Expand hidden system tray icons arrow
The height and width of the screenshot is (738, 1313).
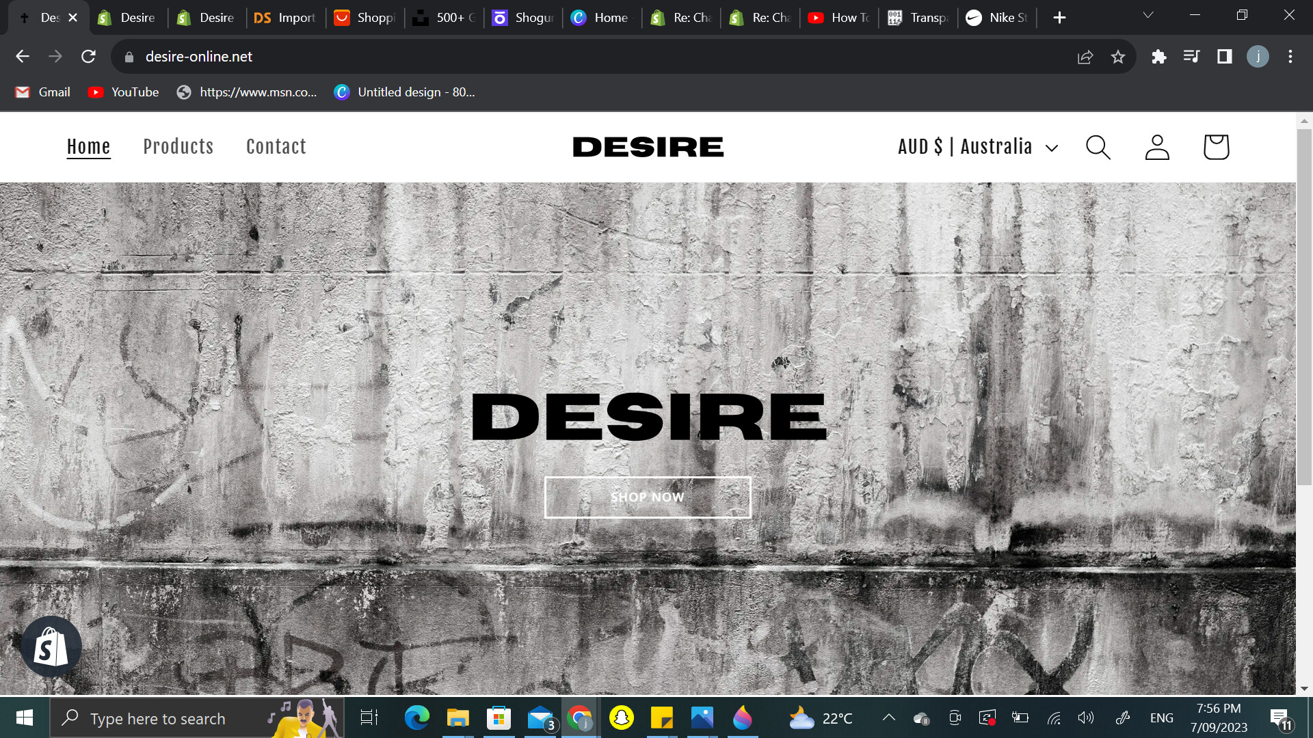pos(888,717)
